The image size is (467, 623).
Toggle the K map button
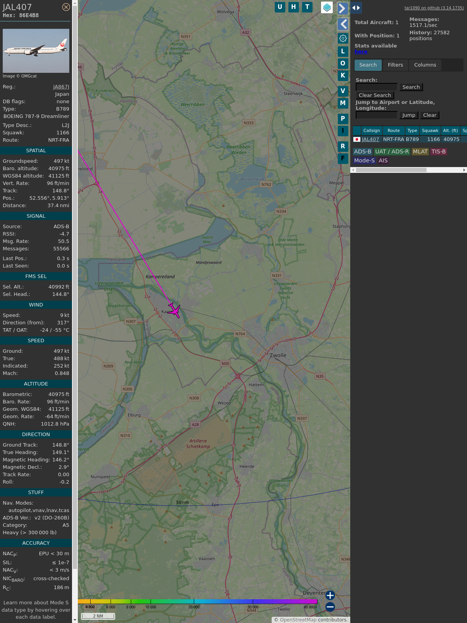[343, 75]
